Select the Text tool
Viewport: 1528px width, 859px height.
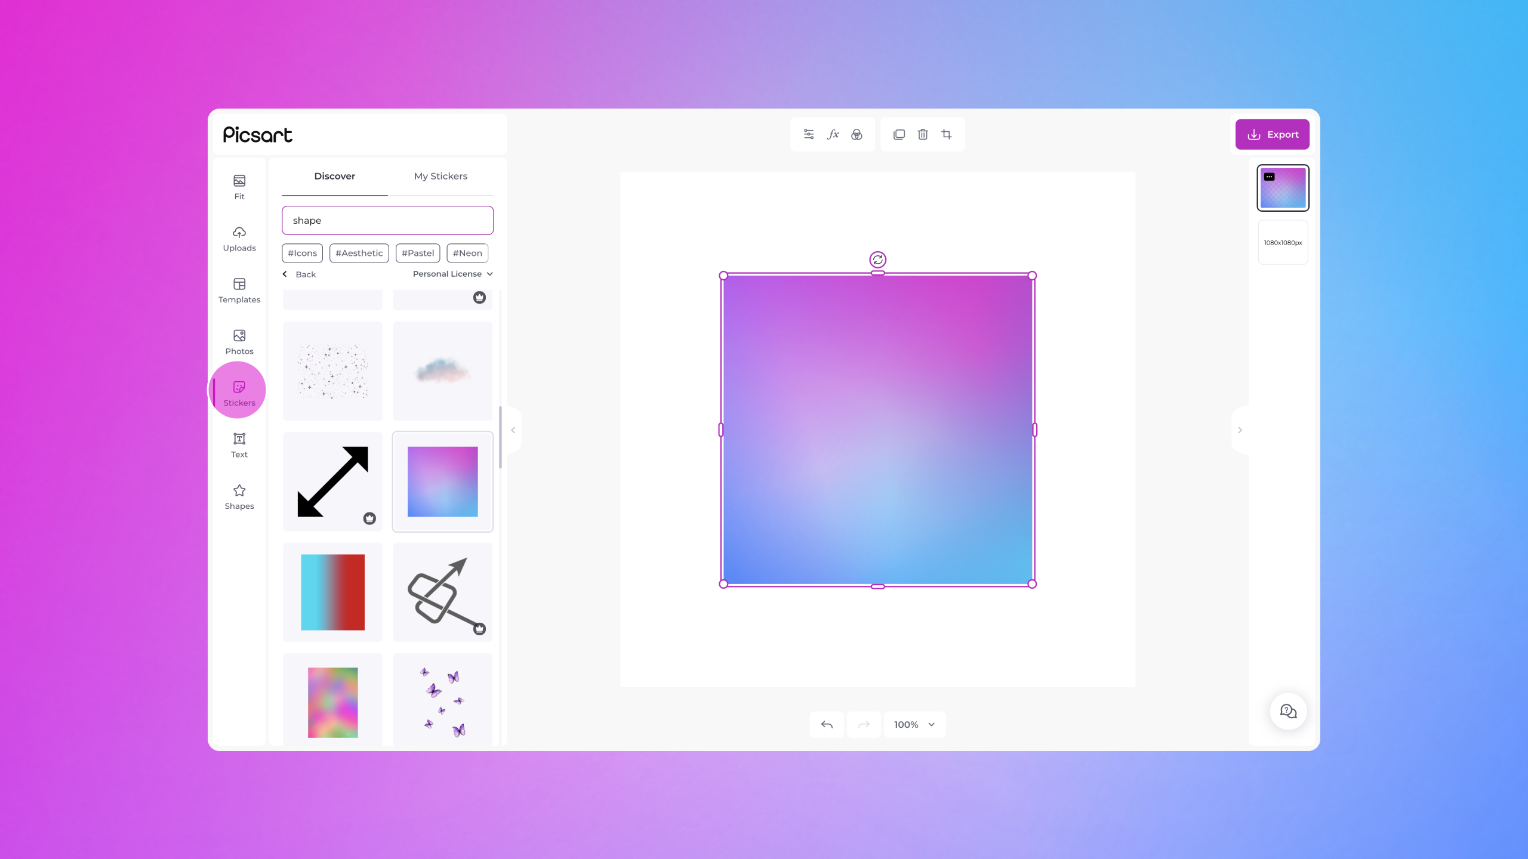(239, 444)
